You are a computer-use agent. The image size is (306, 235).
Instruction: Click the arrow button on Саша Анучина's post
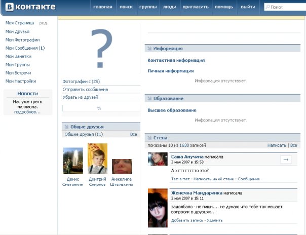[285, 160]
